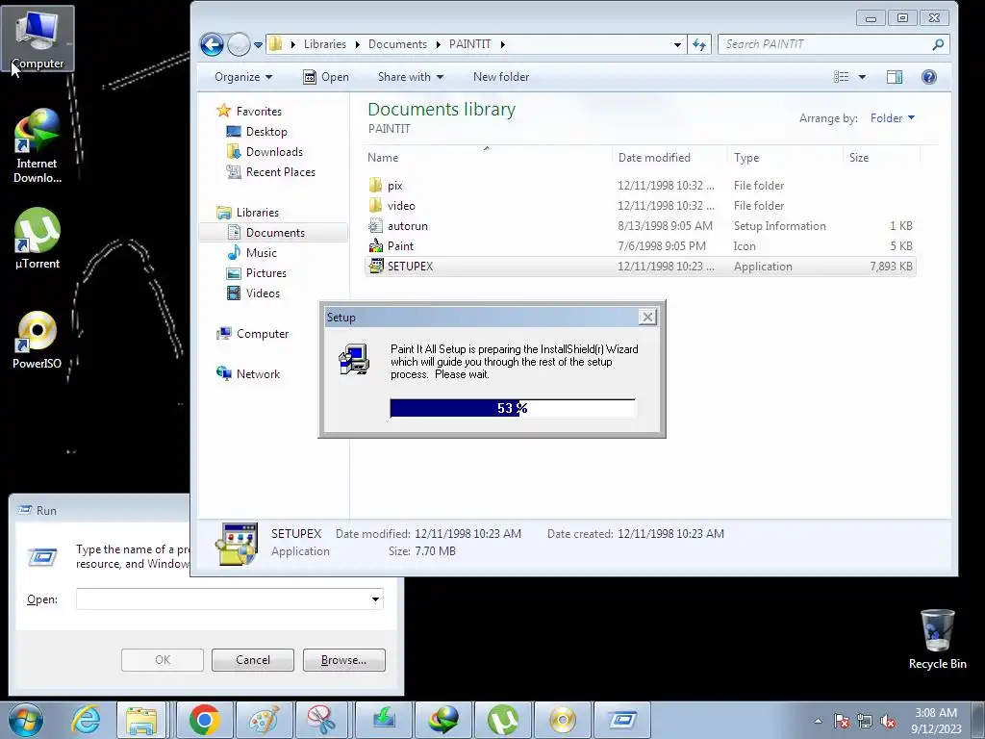The width and height of the screenshot is (985, 739).
Task: Click the Change your view icon
Action: [841, 77]
